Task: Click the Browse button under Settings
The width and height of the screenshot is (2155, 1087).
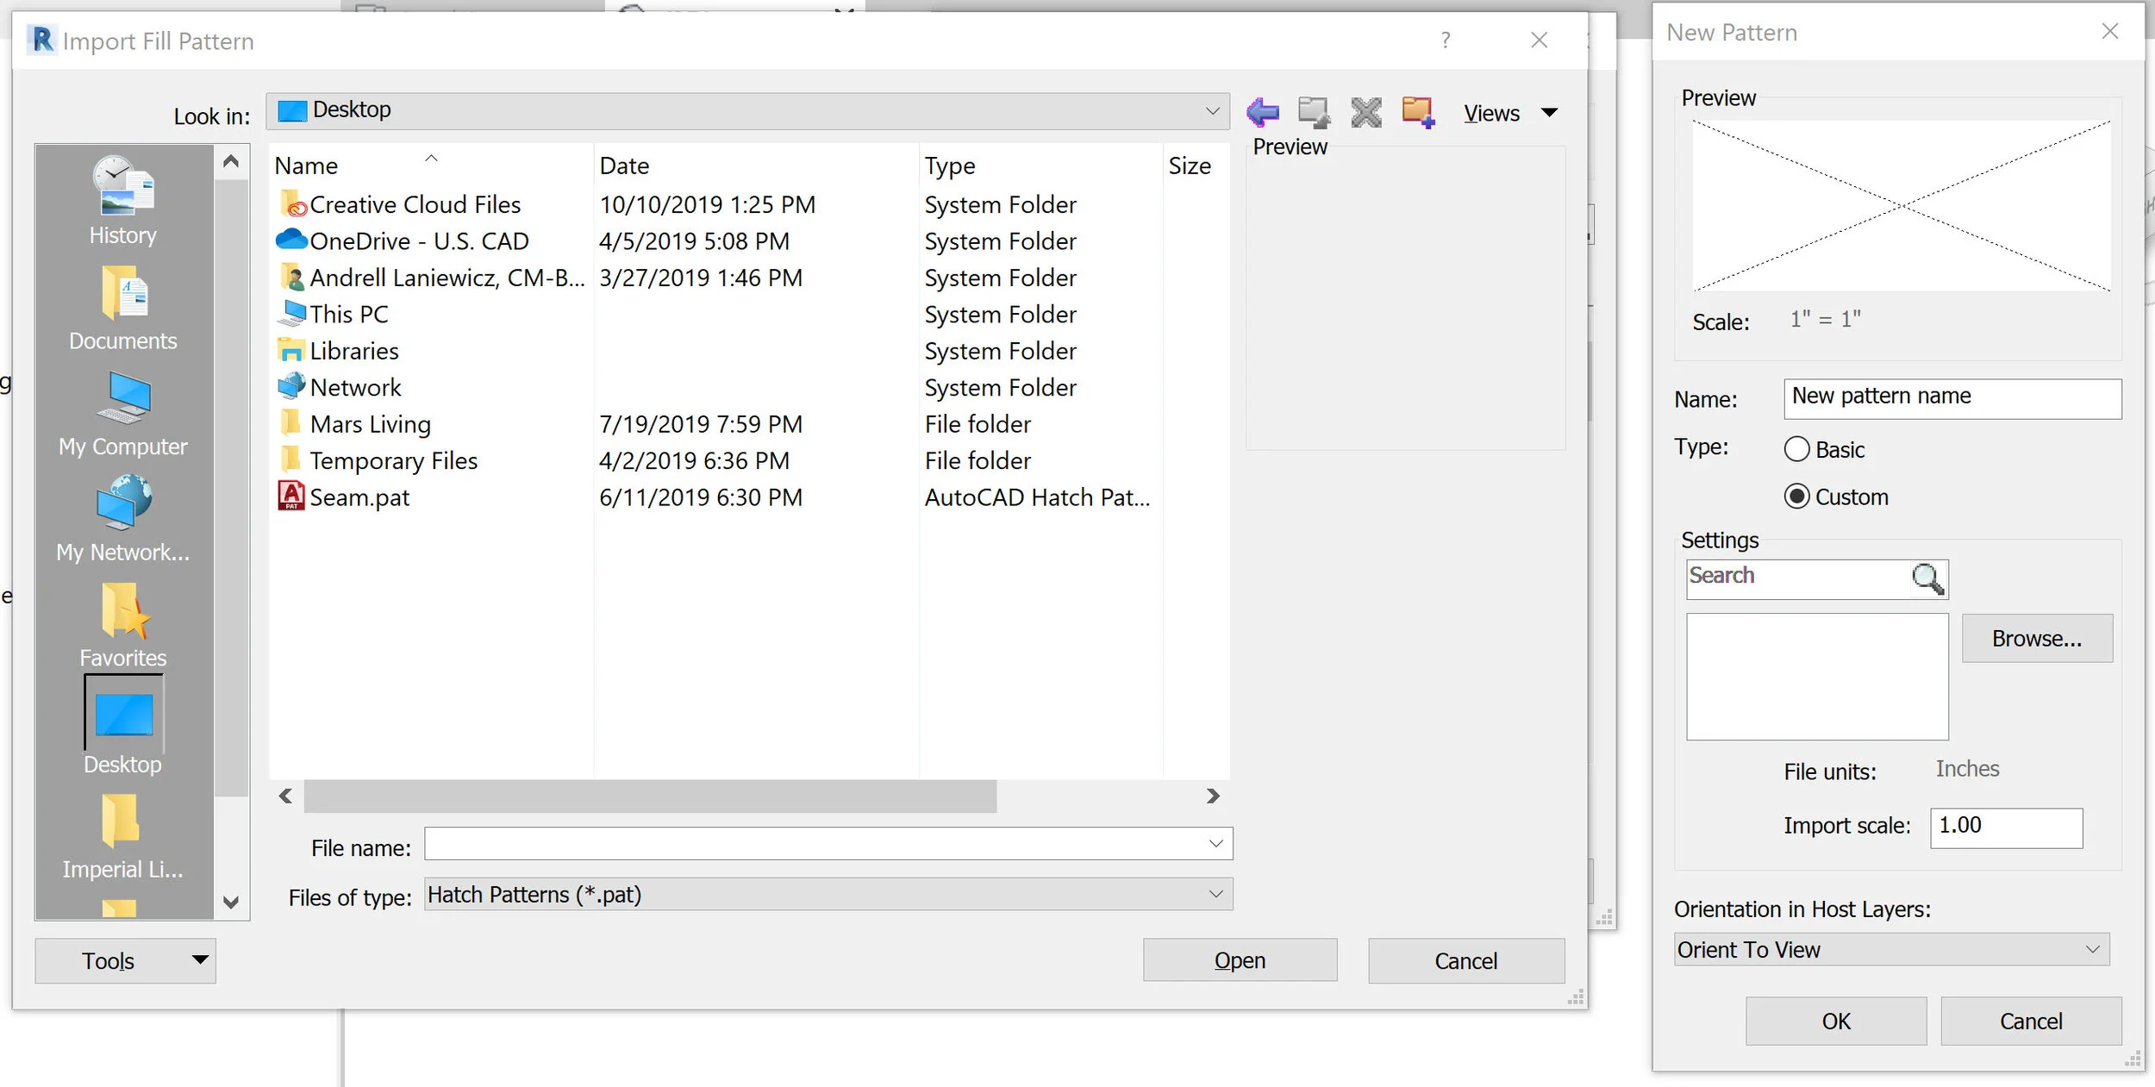Action: 2037,638
